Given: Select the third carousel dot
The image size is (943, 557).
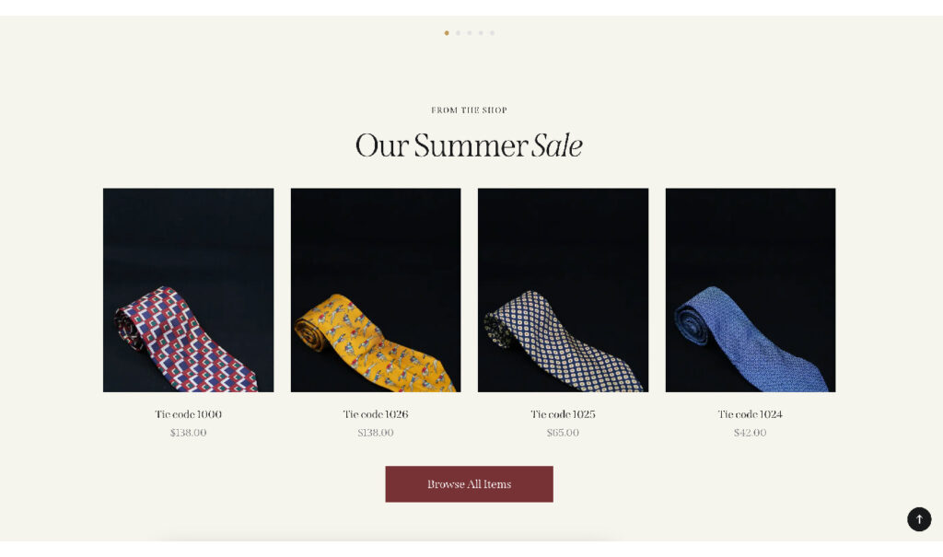Looking at the screenshot, I should click(x=469, y=33).
